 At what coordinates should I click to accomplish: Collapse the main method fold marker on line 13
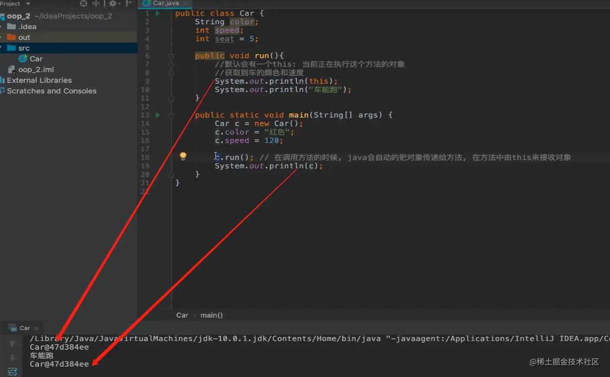click(171, 115)
